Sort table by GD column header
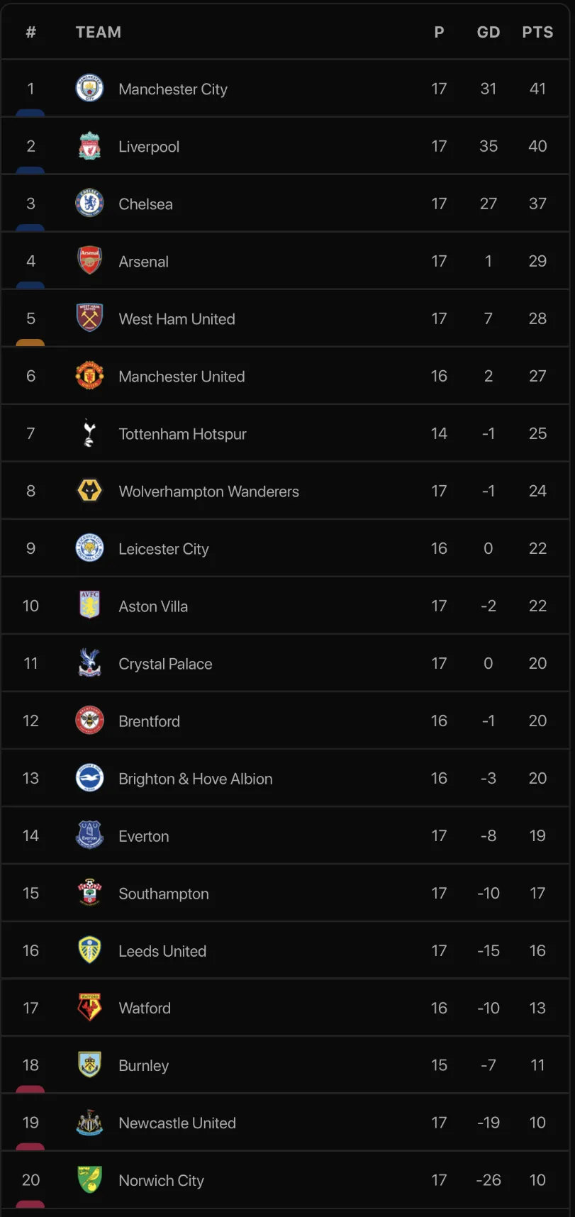This screenshot has height=1217, width=575. [x=489, y=32]
